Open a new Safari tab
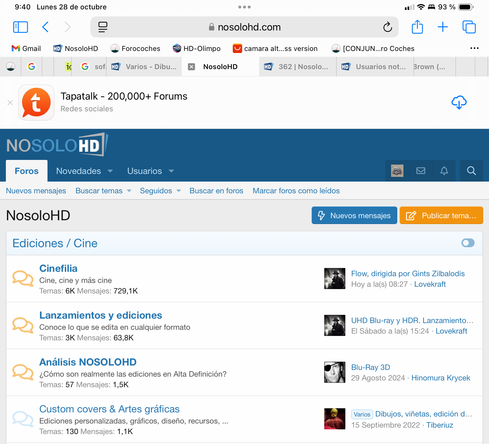 point(443,27)
